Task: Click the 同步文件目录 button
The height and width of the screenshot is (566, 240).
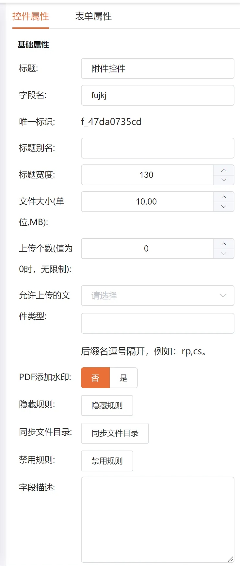Action: pos(115,433)
